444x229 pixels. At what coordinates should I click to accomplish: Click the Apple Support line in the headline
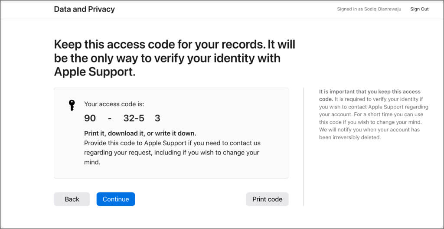pos(95,72)
